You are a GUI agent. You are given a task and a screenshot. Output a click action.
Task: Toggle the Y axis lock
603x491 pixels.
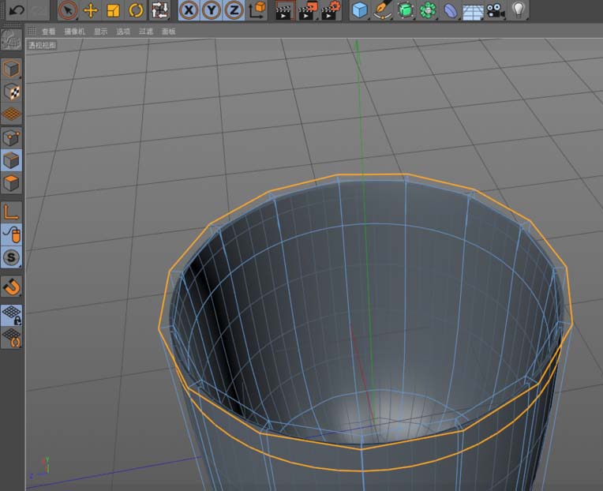click(x=212, y=10)
